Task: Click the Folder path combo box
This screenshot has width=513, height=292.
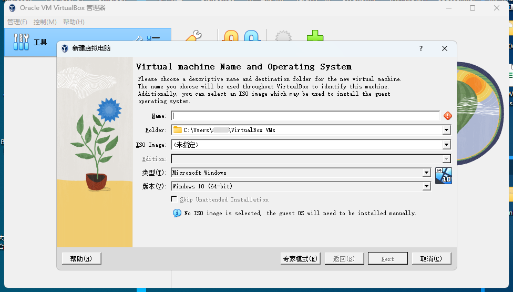Action: tap(311, 130)
